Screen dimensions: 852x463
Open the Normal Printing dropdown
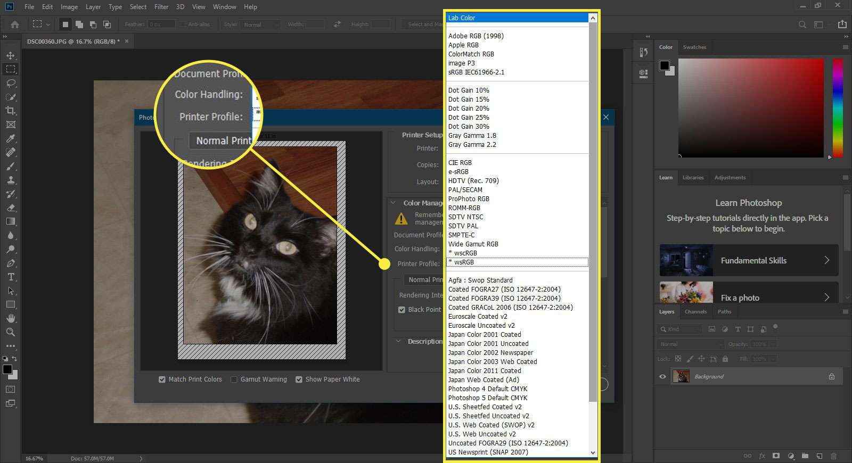pyautogui.click(x=423, y=280)
